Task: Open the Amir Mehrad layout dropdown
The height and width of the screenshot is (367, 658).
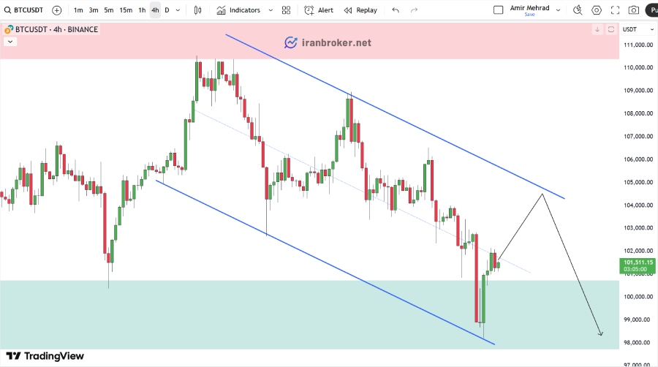Action: point(558,10)
